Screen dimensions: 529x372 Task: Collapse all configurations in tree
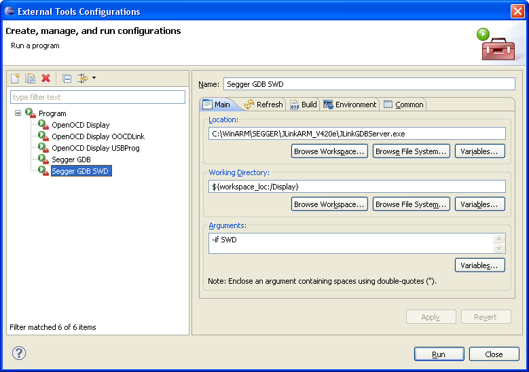click(67, 78)
